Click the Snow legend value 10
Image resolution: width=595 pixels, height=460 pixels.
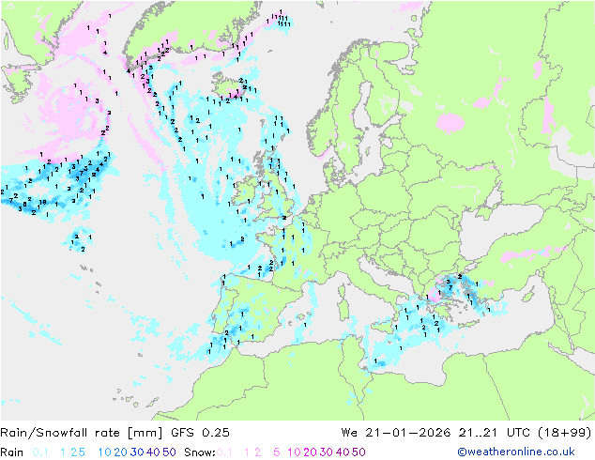coord(294,452)
